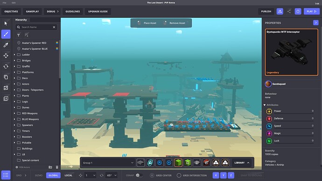Open the Group 1 dropdown
This screenshot has width=322, height=181.
[x=108, y=163]
